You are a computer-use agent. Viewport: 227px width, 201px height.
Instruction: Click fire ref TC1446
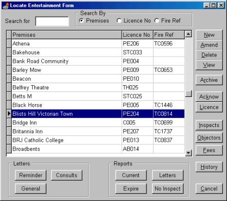(163, 105)
